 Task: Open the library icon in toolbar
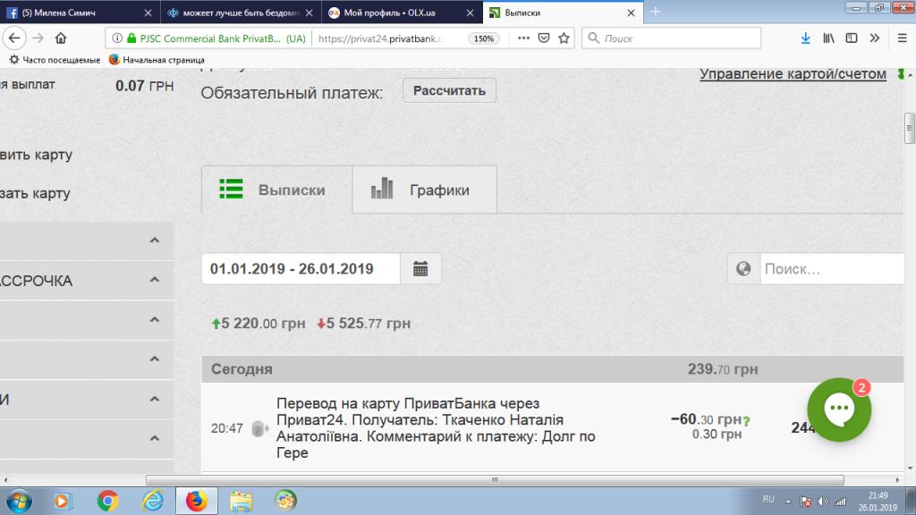pyautogui.click(x=828, y=38)
